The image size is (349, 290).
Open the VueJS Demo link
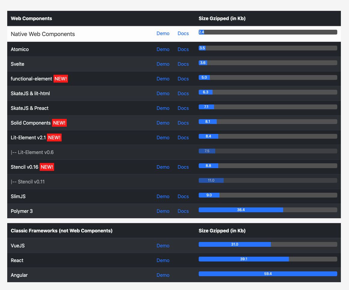[x=163, y=246]
